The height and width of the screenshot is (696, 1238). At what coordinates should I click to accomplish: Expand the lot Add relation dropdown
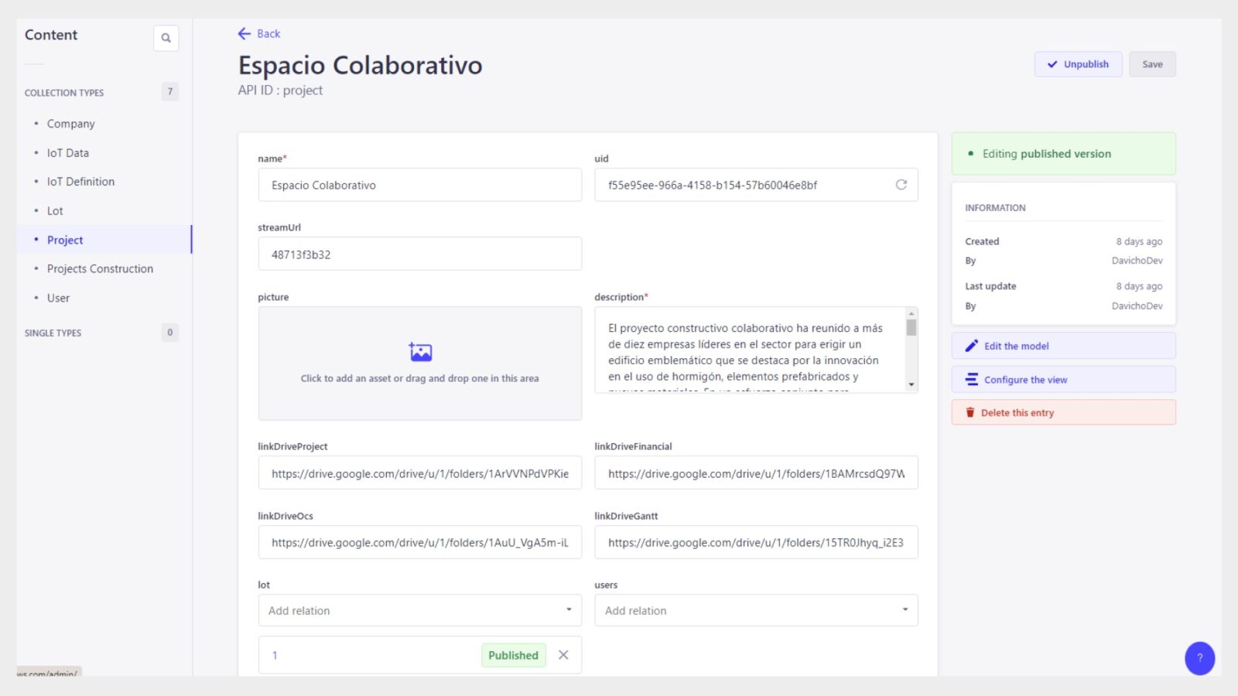pos(569,610)
